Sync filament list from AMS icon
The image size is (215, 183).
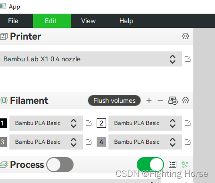tap(173, 100)
